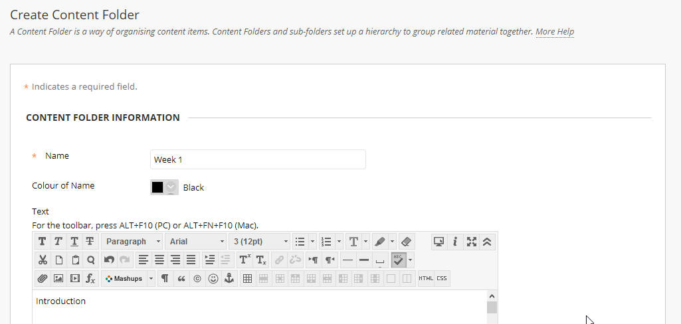The image size is (681, 324).
Task: Apply bold formatting in text editor
Action: click(x=42, y=242)
